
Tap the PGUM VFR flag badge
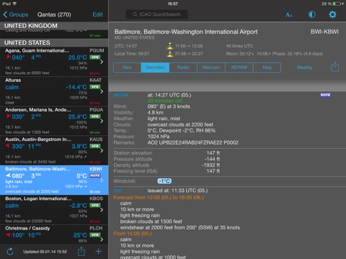pos(95,58)
